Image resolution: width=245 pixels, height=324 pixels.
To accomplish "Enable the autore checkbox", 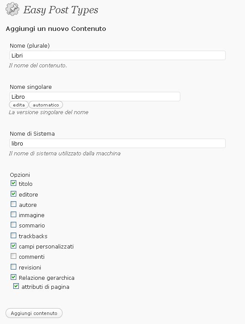I will coord(13,204).
